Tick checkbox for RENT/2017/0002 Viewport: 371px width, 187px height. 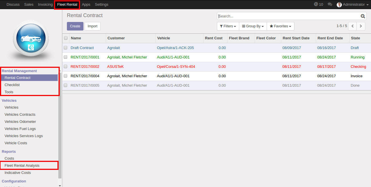tap(66, 67)
